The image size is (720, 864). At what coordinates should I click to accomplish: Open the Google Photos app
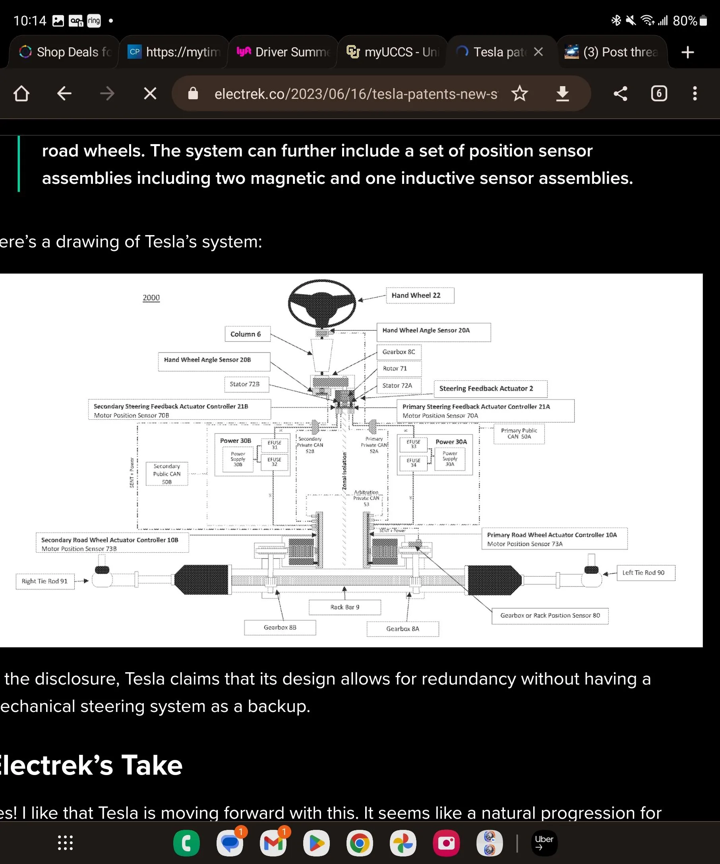tap(403, 843)
